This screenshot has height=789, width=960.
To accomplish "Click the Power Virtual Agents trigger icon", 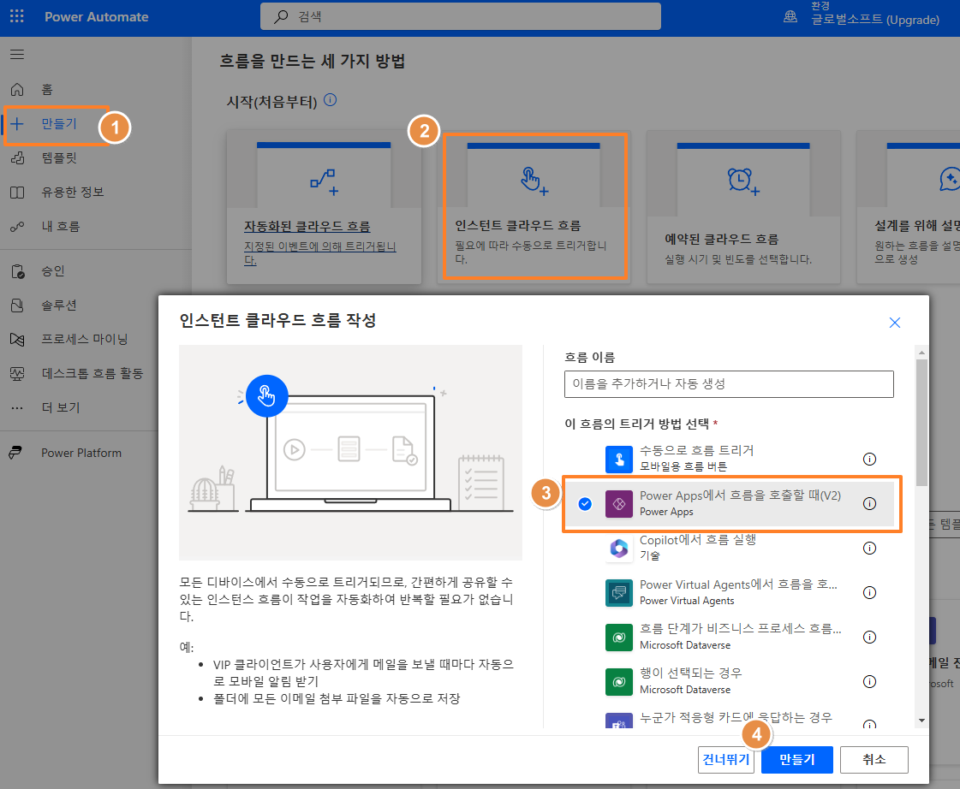I will 619,593.
